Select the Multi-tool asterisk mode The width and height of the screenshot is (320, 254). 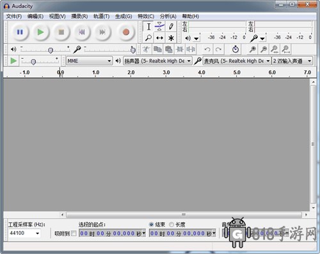coord(171,38)
